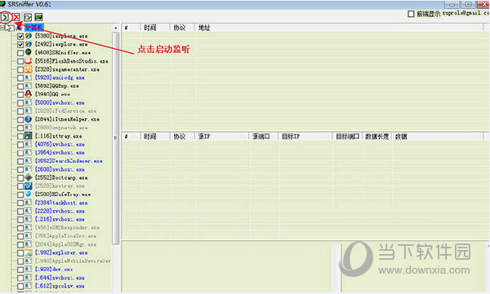This screenshot has width=490, height=294.
Task: Check the xegamecenter.exe checkbox
Action: (x=20, y=69)
